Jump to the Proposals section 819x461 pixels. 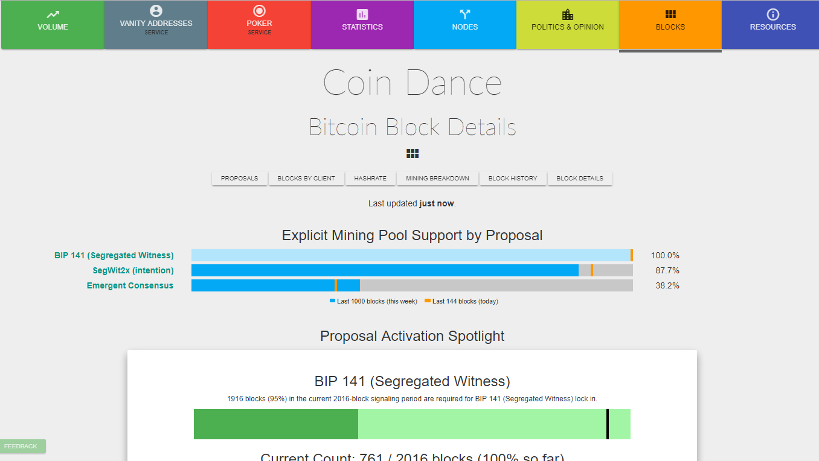coord(239,179)
